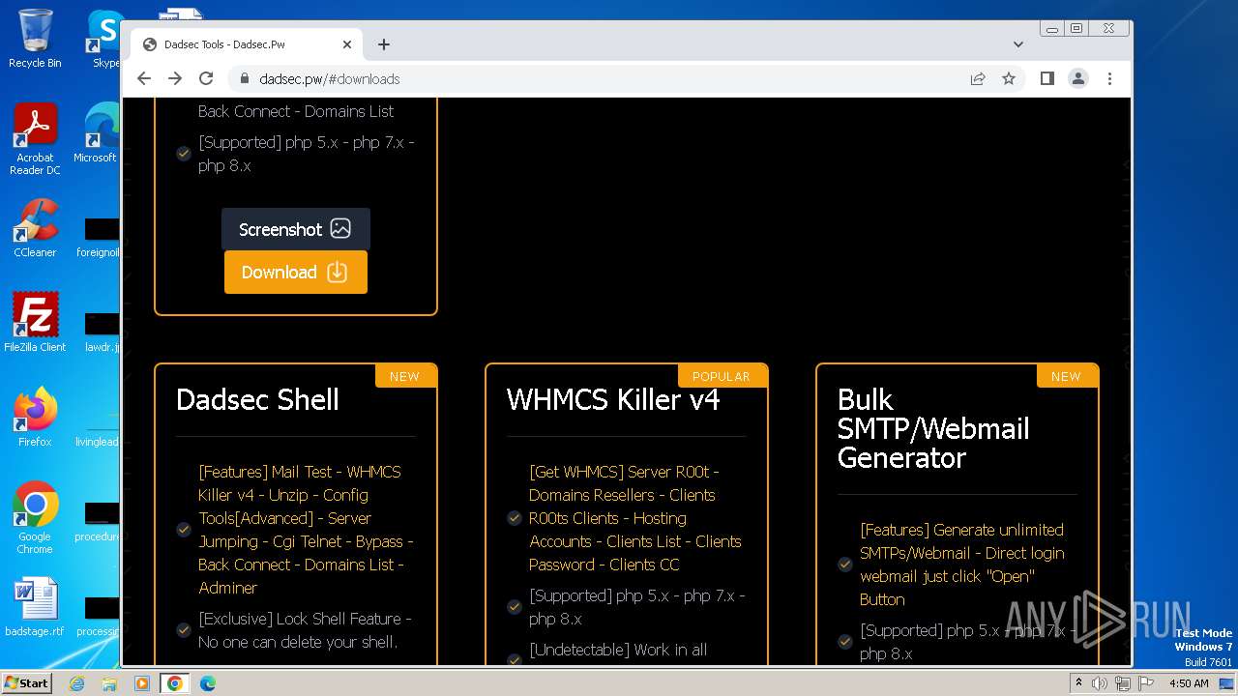Show hidden system tray icons
Screen dimensions: 1238x696
pos(1078,683)
